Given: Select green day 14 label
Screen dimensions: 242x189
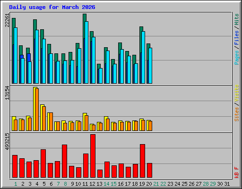Looking at the screenshot, I should coord(106,184).
